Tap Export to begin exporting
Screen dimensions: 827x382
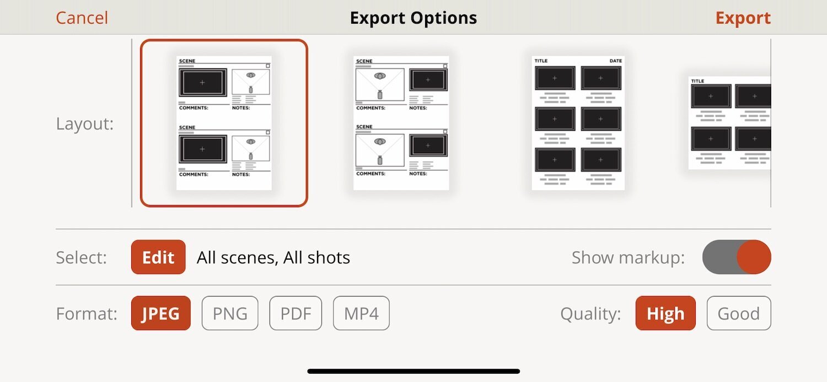tap(743, 17)
